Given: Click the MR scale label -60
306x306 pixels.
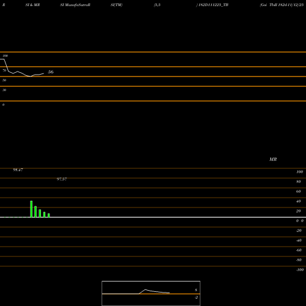Looking at the screenshot, I should tap(299, 250).
